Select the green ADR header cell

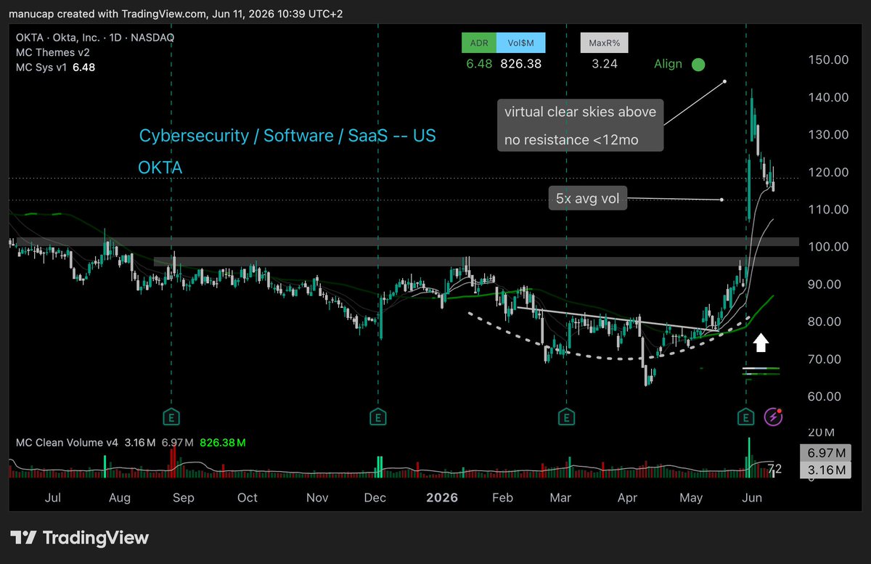pyautogui.click(x=479, y=43)
